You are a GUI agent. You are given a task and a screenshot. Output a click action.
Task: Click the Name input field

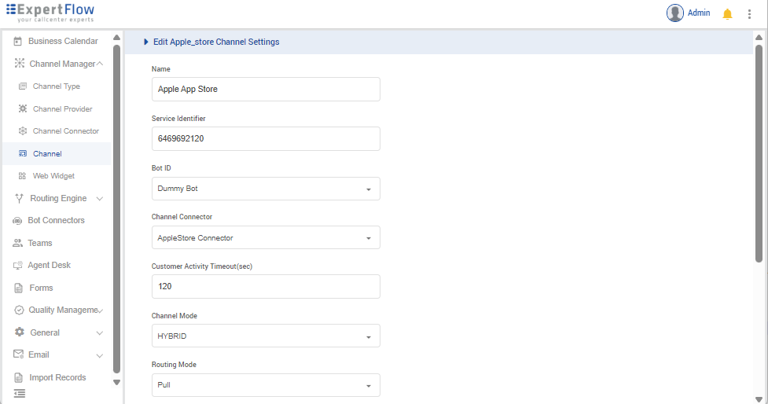[266, 89]
